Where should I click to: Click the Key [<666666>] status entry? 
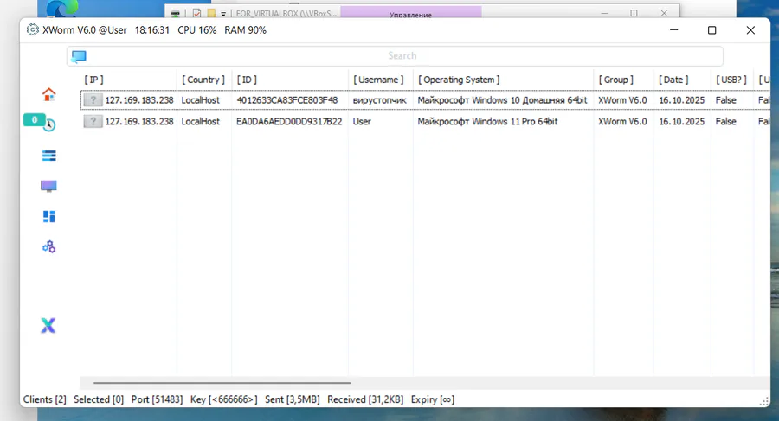(x=223, y=399)
